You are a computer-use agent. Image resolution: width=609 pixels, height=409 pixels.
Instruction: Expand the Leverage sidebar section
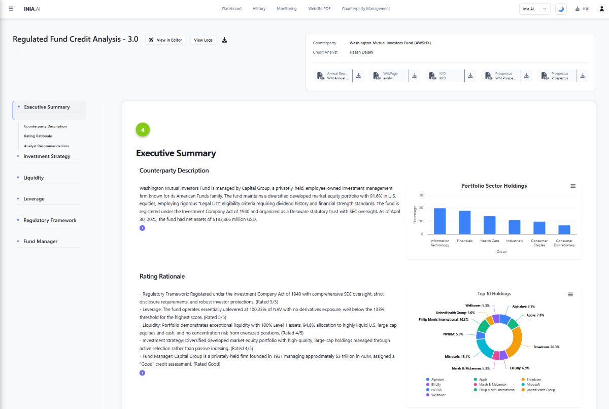[x=34, y=199]
